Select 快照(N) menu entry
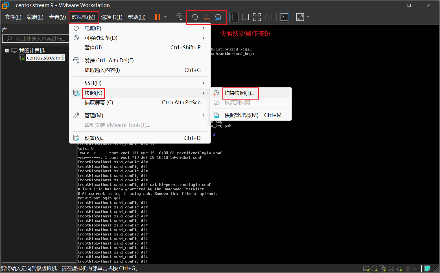The width and height of the screenshot is (440, 273). tap(140, 93)
